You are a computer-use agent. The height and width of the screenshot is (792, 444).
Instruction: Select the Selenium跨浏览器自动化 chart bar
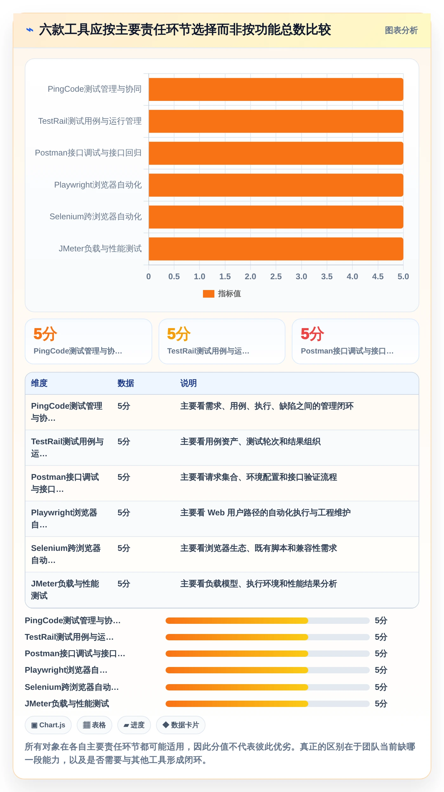(x=276, y=217)
